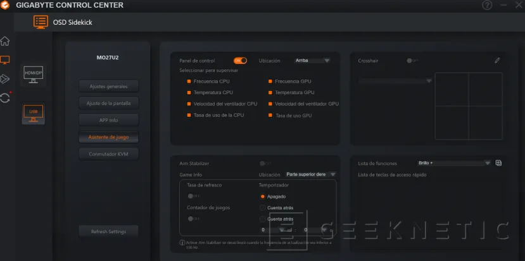
Task: Select the Apagado timer radio button
Action: (263, 197)
